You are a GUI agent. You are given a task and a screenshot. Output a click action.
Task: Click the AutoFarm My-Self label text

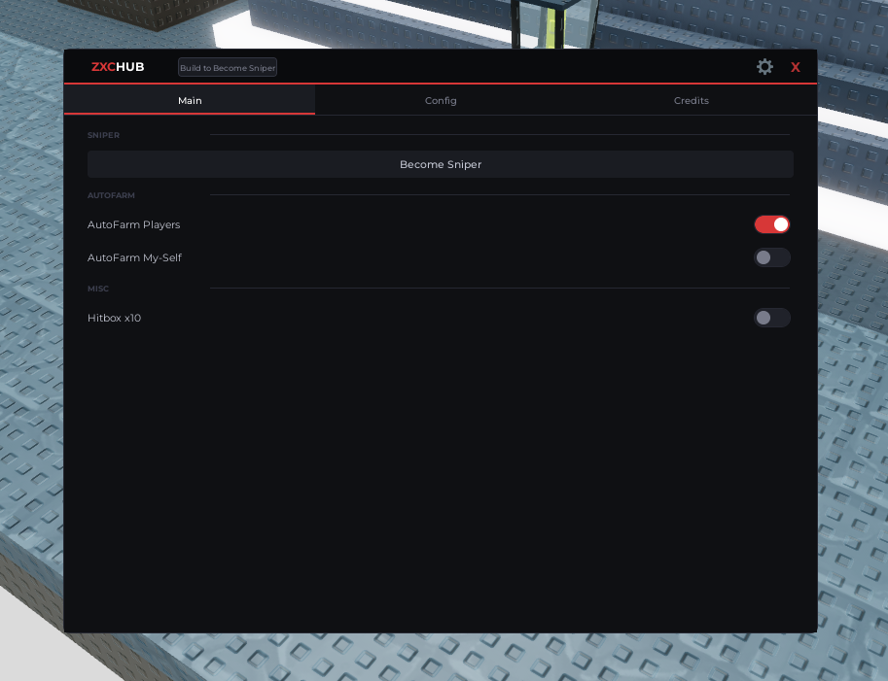[134, 257]
